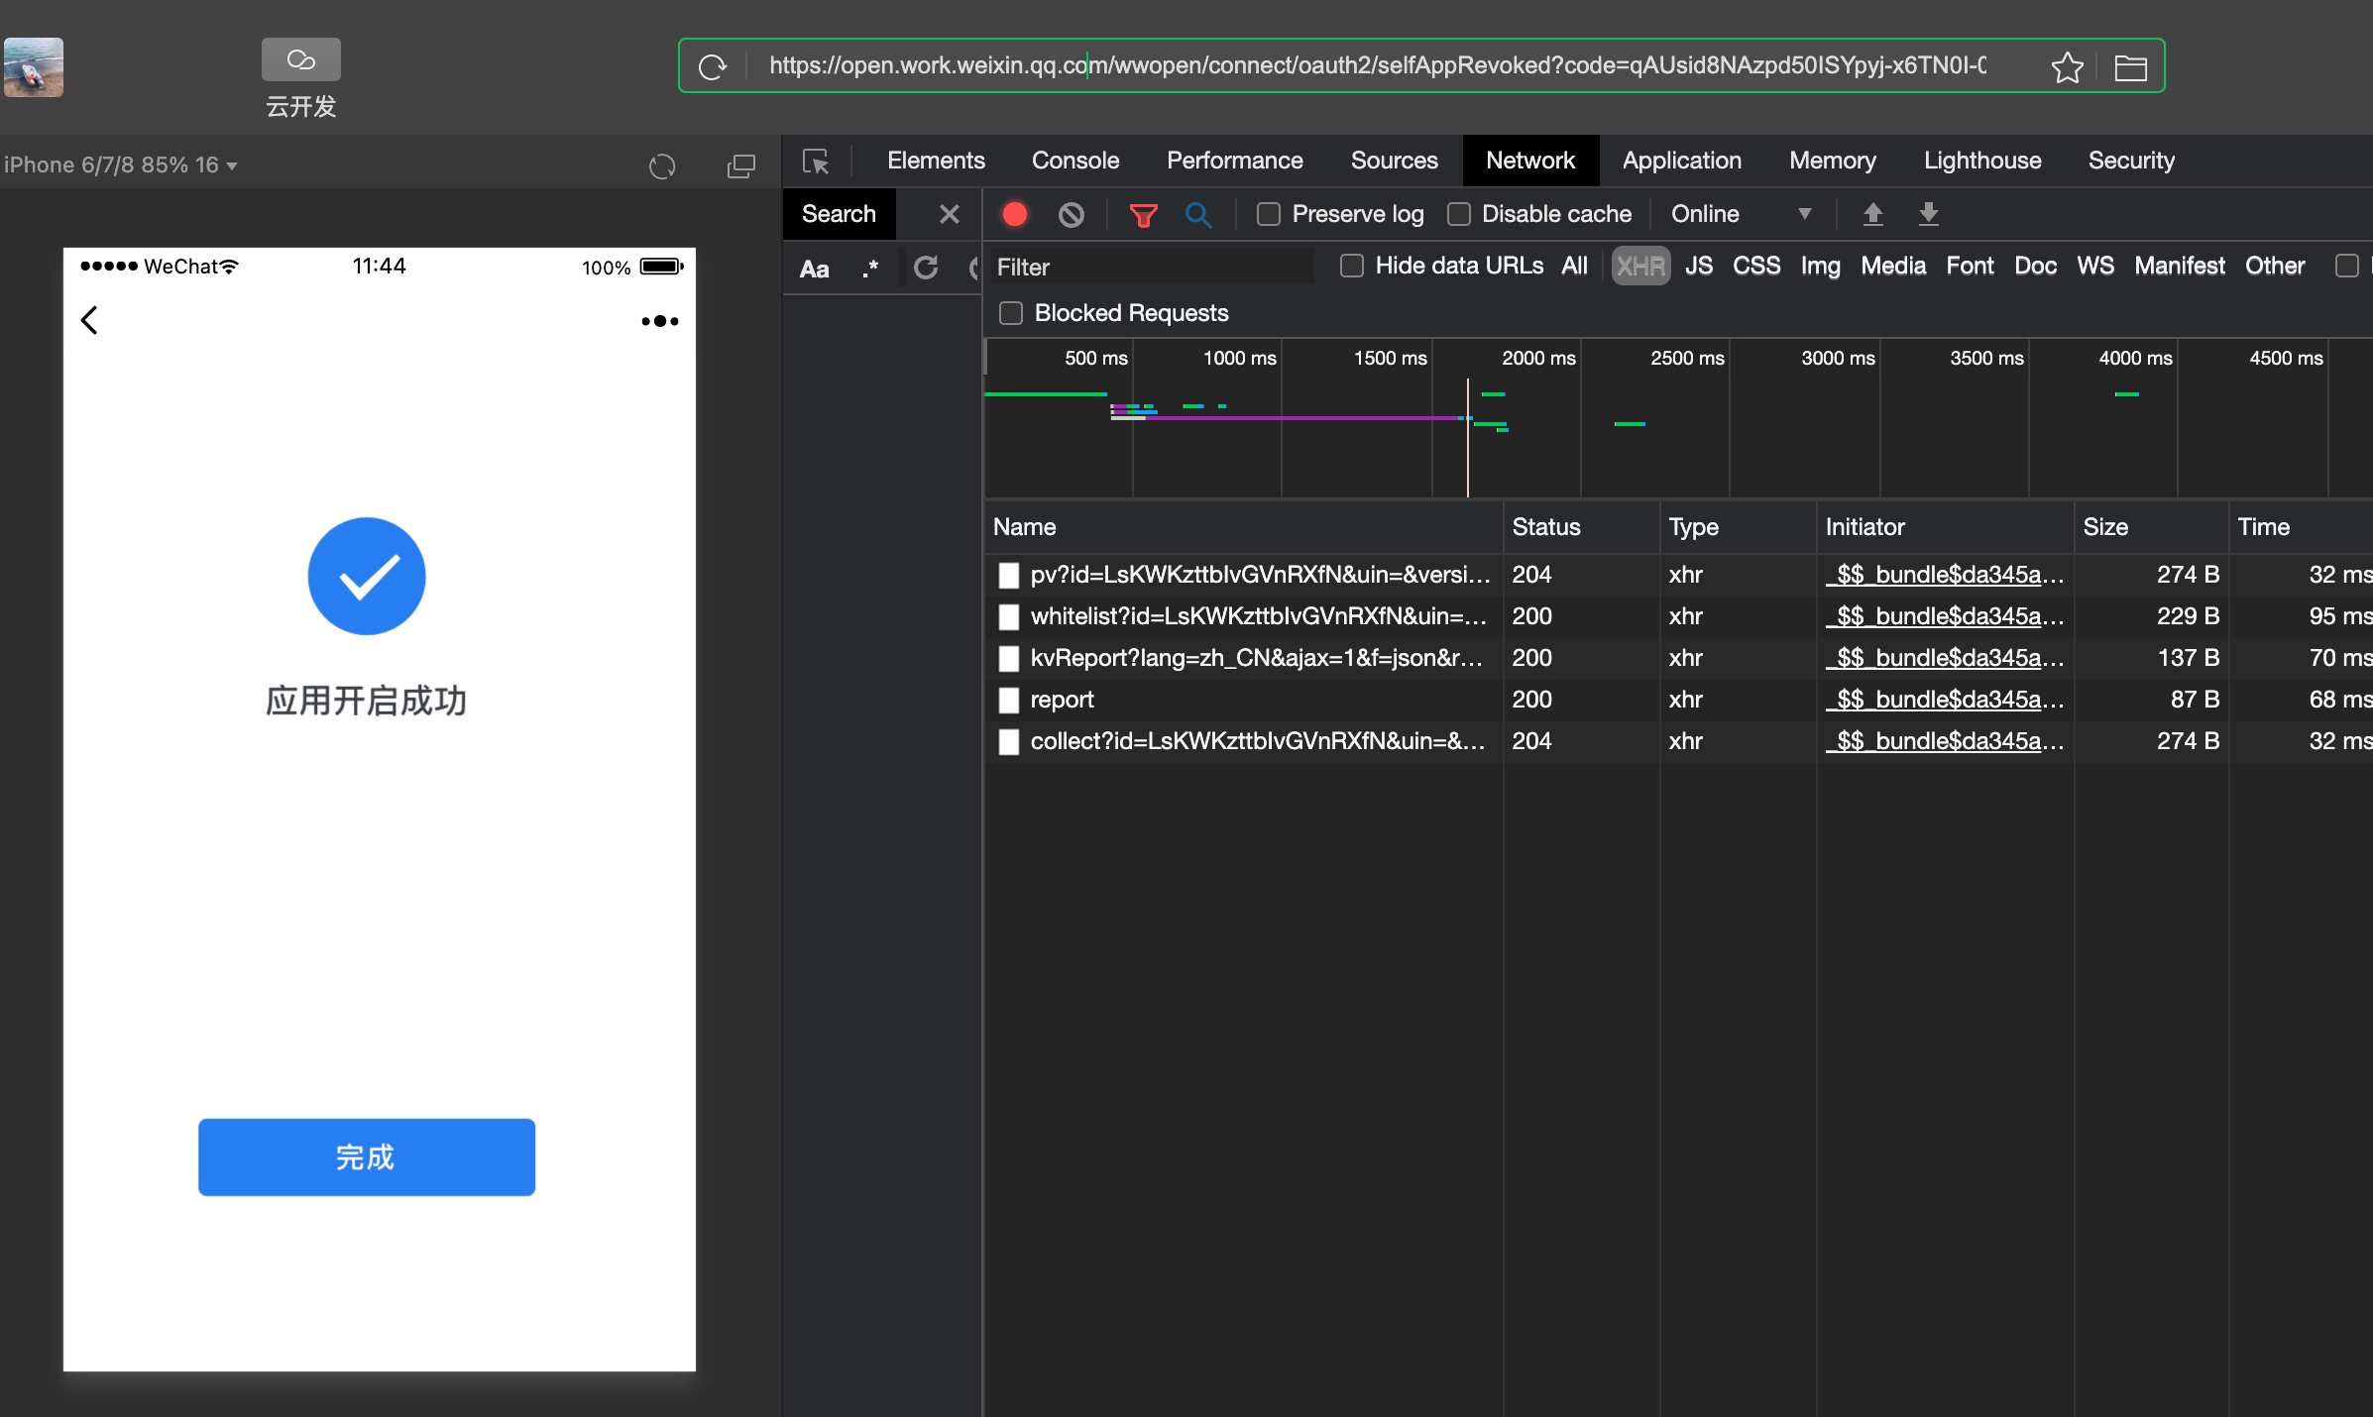
Task: Enable the Preserve log checkbox
Action: pos(1269,214)
